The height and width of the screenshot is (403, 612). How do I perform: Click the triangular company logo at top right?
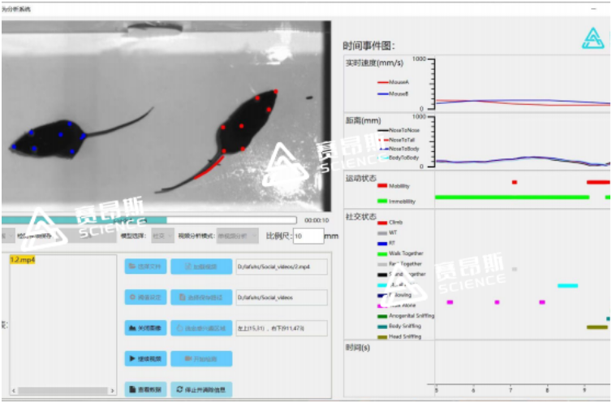click(593, 37)
